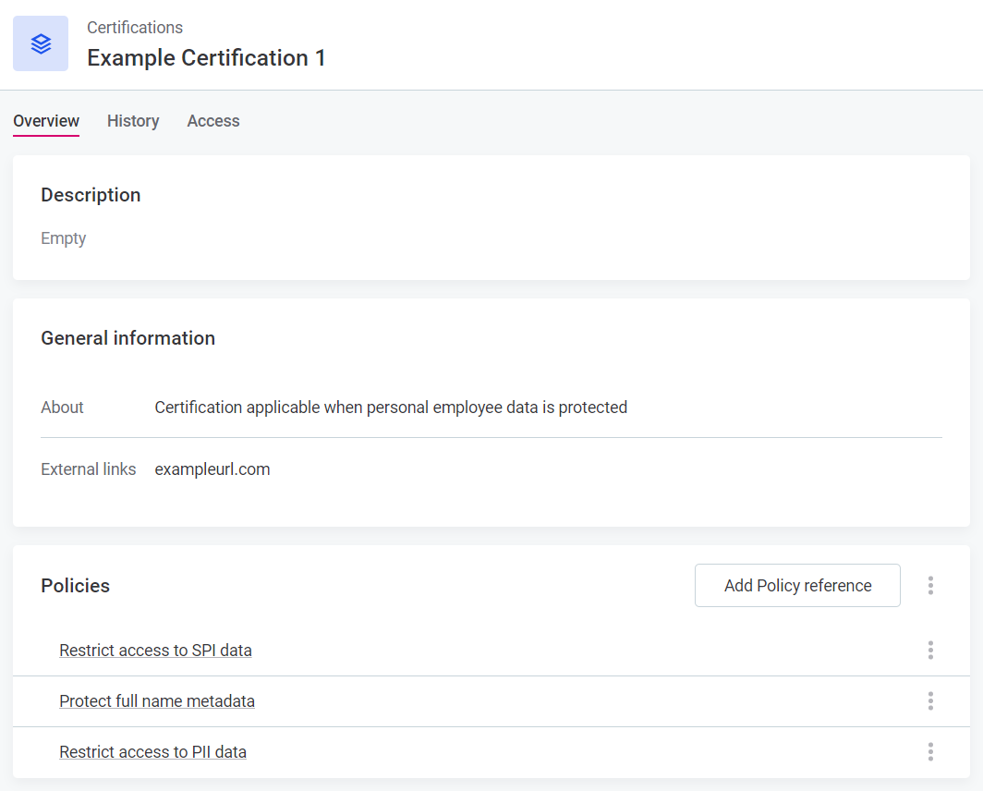Click the About text in General information

[62, 407]
